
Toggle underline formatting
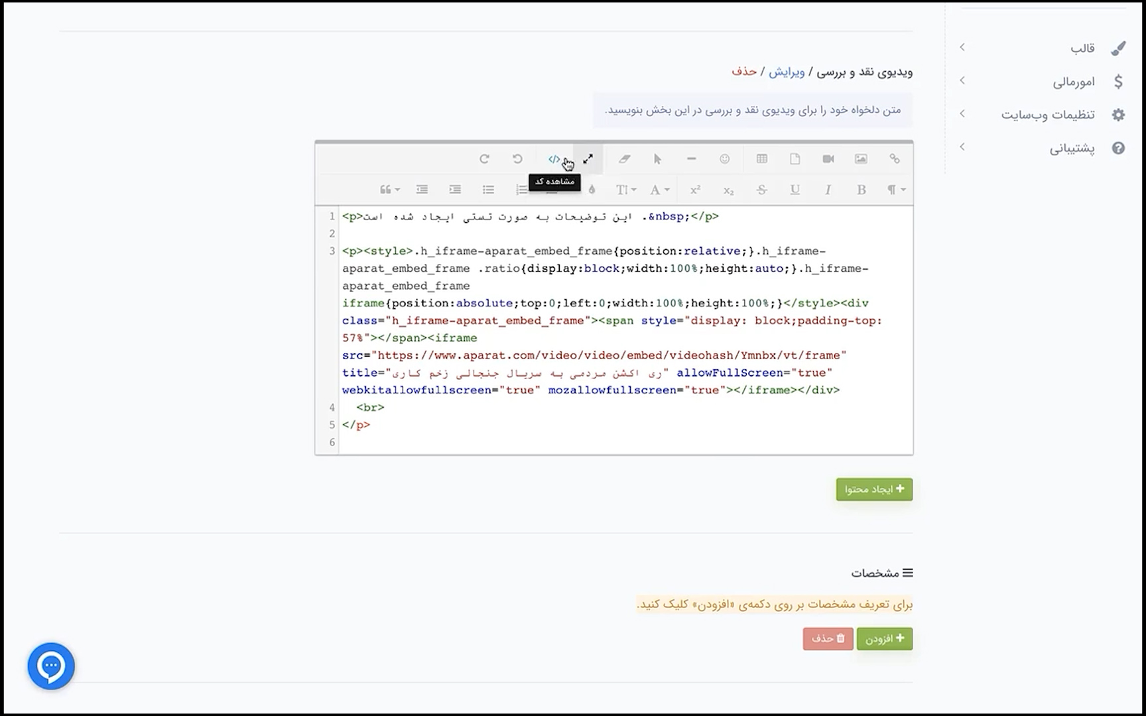point(795,190)
